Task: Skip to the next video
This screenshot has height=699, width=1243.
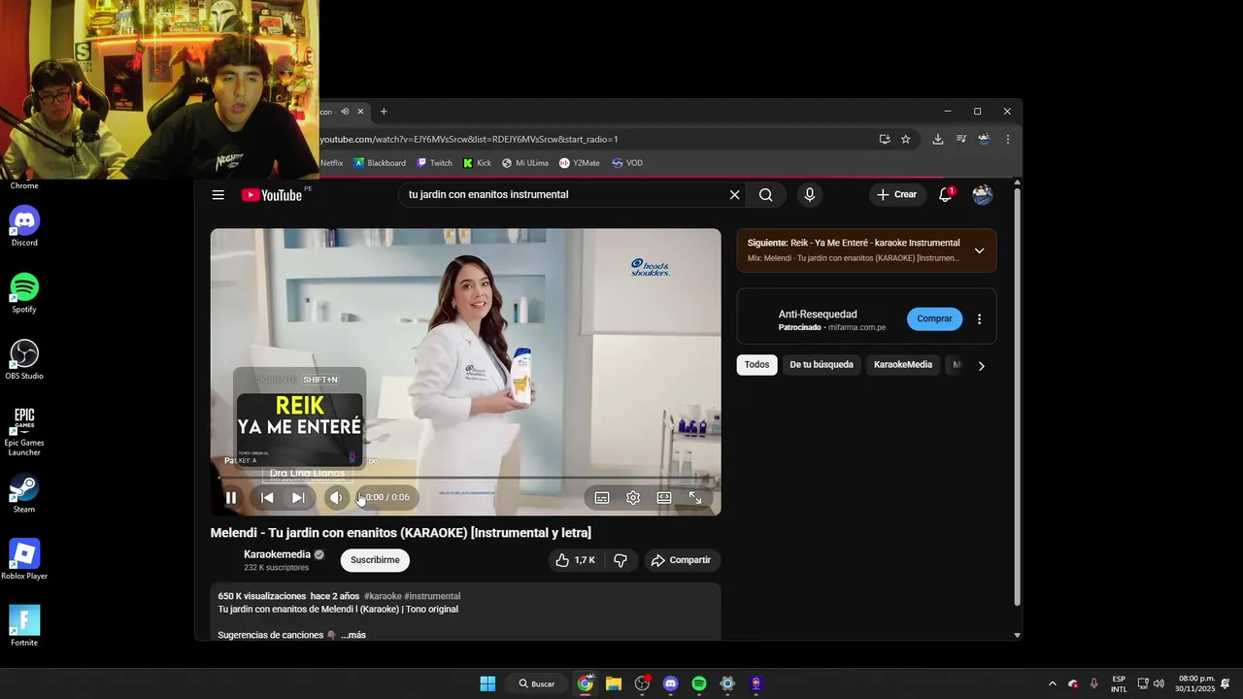Action: (x=298, y=498)
